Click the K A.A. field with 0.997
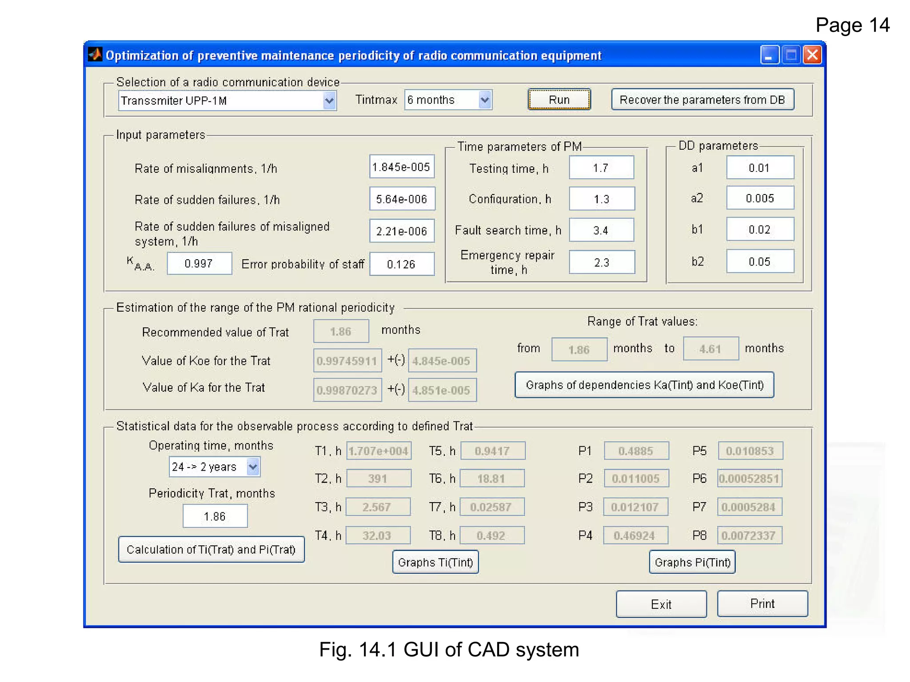Viewport: 910px width, 682px height. pos(199,263)
